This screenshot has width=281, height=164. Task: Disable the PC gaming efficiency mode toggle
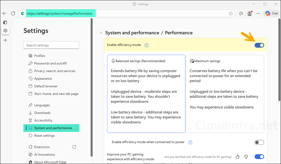point(259,157)
